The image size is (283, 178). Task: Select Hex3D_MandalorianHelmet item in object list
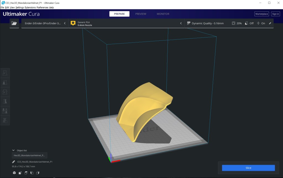pos(29,155)
